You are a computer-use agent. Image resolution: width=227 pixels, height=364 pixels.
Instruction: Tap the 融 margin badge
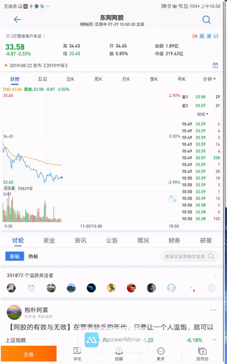[202, 36]
